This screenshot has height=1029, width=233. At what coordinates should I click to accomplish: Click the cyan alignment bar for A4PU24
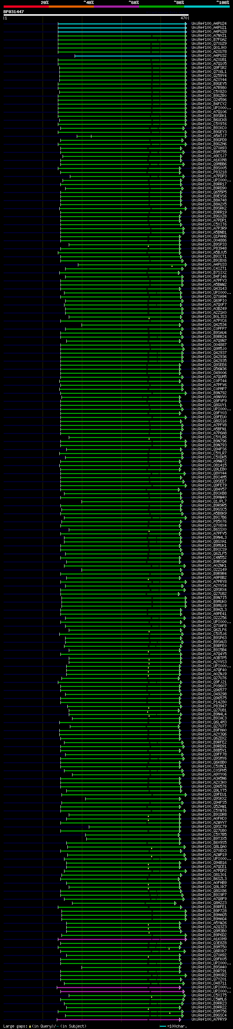122,24
